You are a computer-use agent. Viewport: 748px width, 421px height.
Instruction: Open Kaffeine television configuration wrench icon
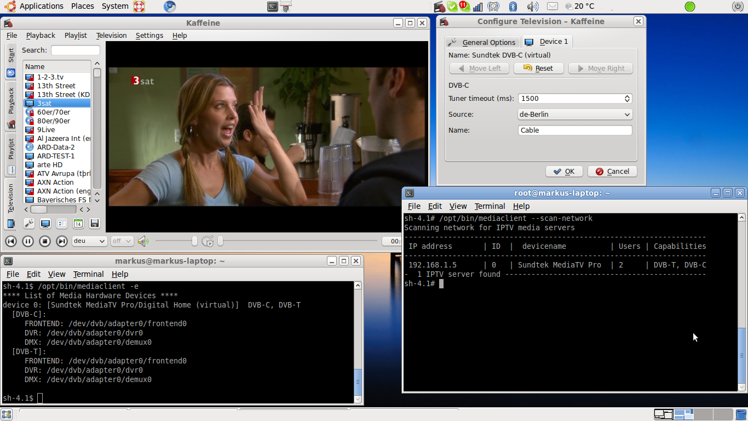(x=29, y=223)
